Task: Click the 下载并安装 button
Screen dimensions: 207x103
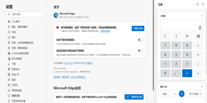Action: (138, 28)
